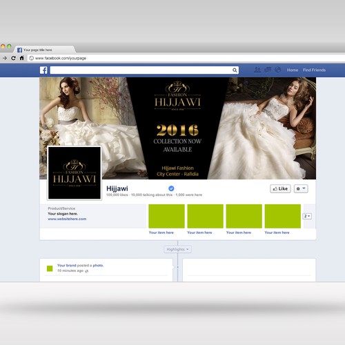The image size is (345, 345).
Task: Click the third 'Your item here' label
Action: 239,233
